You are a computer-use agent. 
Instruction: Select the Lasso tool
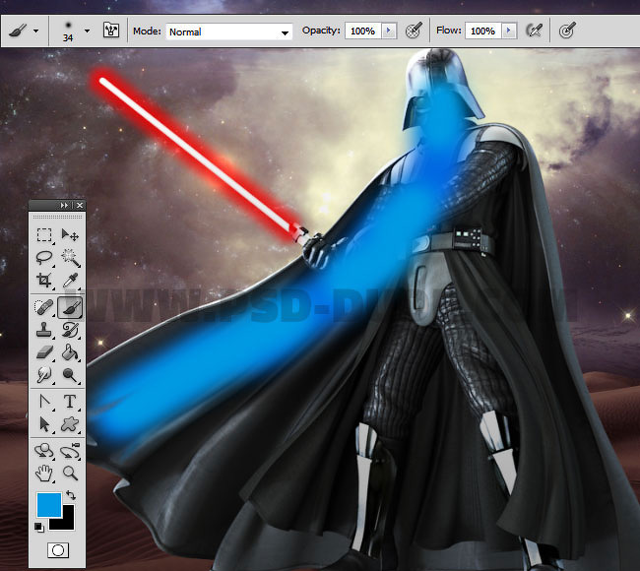[x=44, y=258]
